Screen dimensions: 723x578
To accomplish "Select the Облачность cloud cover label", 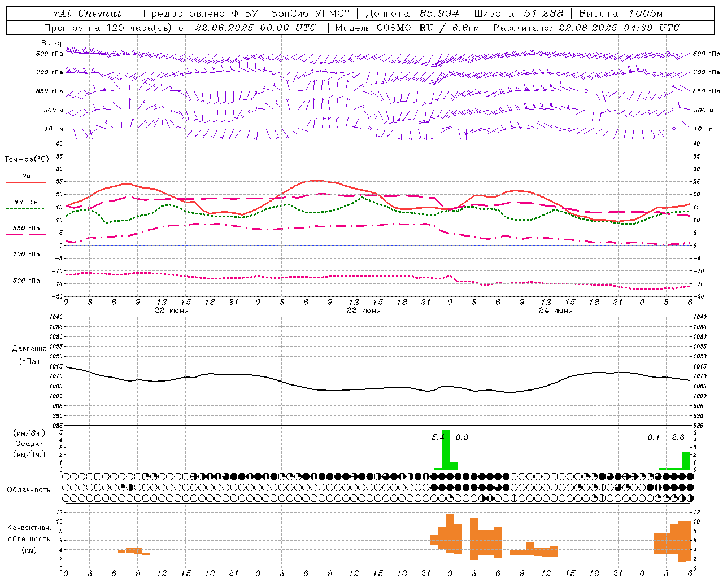I will [x=29, y=489].
